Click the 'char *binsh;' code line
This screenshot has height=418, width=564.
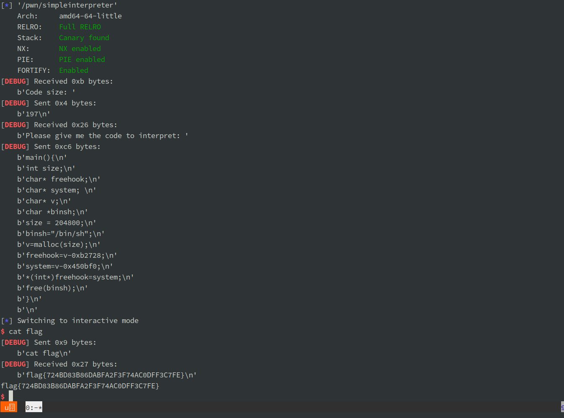click(x=53, y=212)
